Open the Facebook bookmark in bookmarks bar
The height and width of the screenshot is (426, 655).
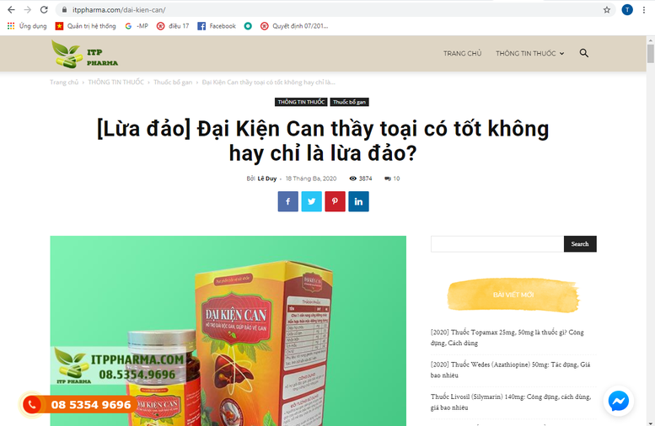(217, 26)
